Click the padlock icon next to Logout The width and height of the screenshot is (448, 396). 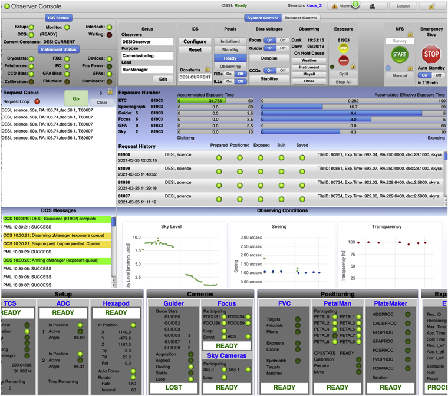431,6
